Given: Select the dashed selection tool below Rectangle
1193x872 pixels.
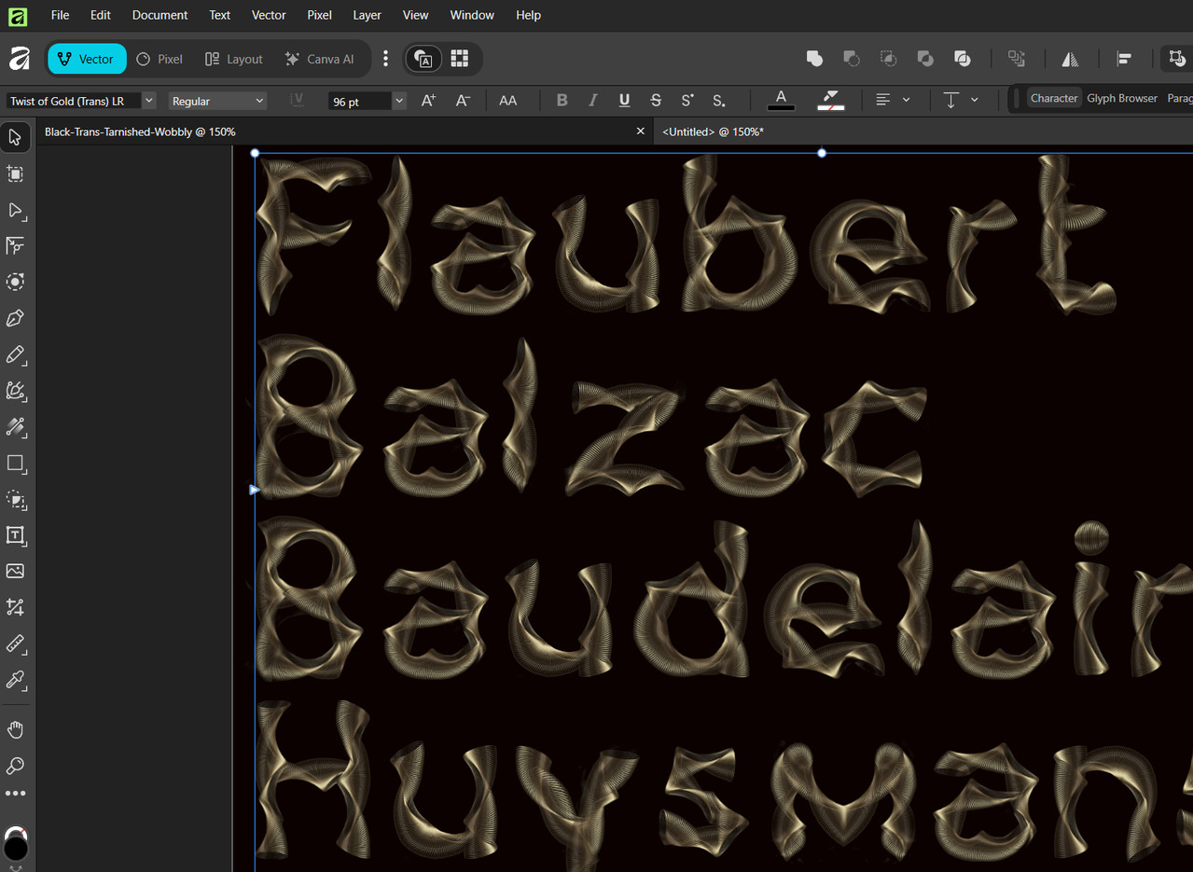Looking at the screenshot, I should (16, 500).
